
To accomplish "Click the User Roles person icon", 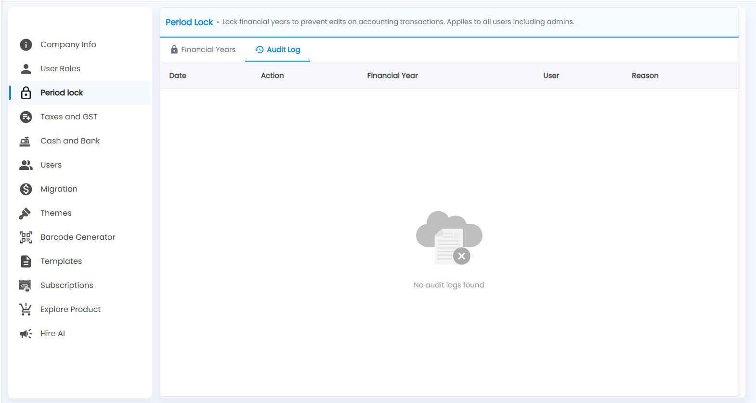I will (26, 69).
